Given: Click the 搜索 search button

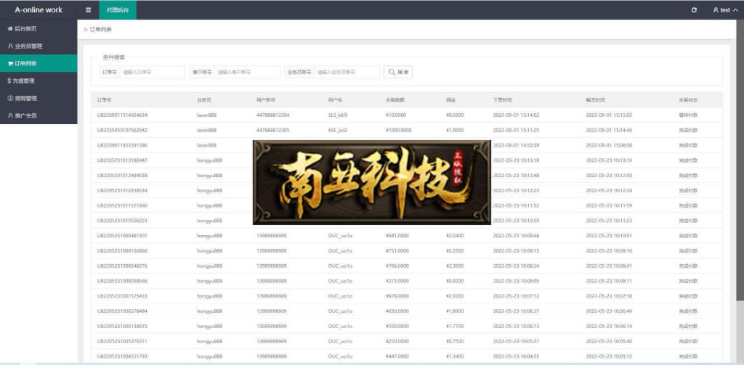Looking at the screenshot, I should point(398,72).
